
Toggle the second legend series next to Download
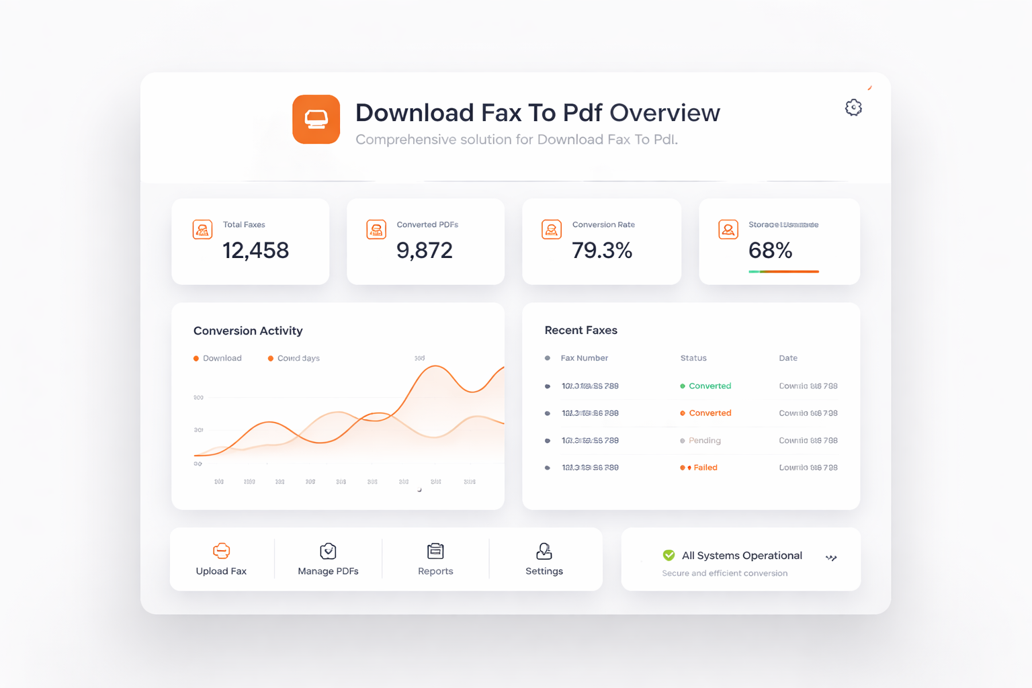point(294,359)
